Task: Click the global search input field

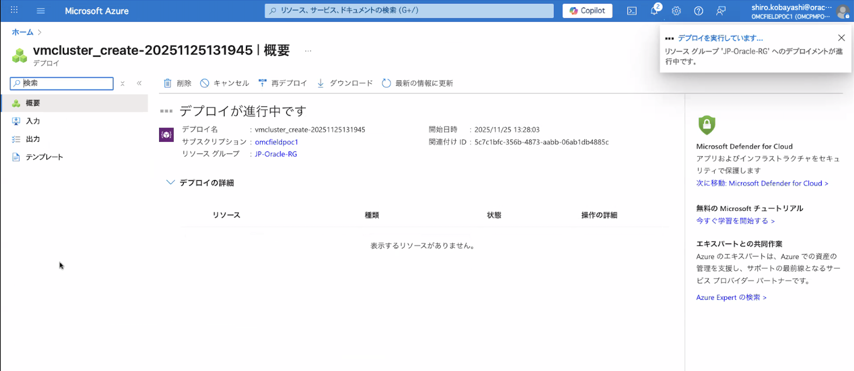Action: click(x=408, y=11)
